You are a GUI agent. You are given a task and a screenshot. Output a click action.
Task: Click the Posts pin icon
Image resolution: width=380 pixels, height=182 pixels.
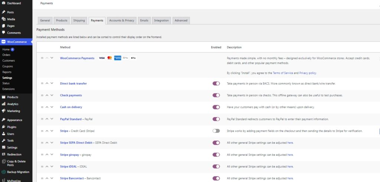[x=3, y=12]
